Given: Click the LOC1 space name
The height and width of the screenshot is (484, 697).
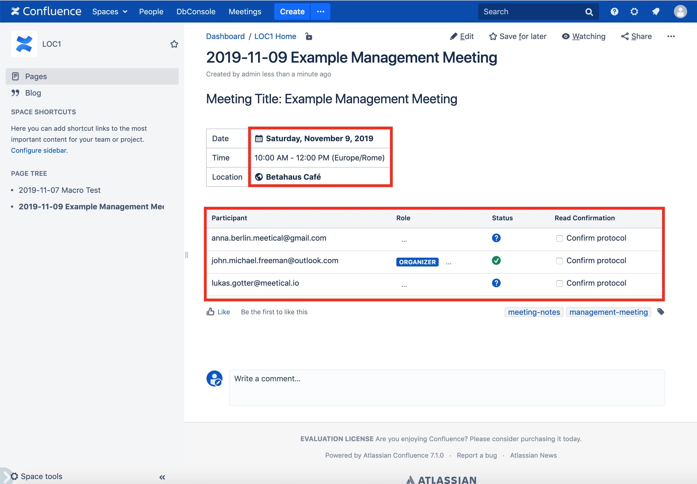Looking at the screenshot, I should (x=52, y=44).
